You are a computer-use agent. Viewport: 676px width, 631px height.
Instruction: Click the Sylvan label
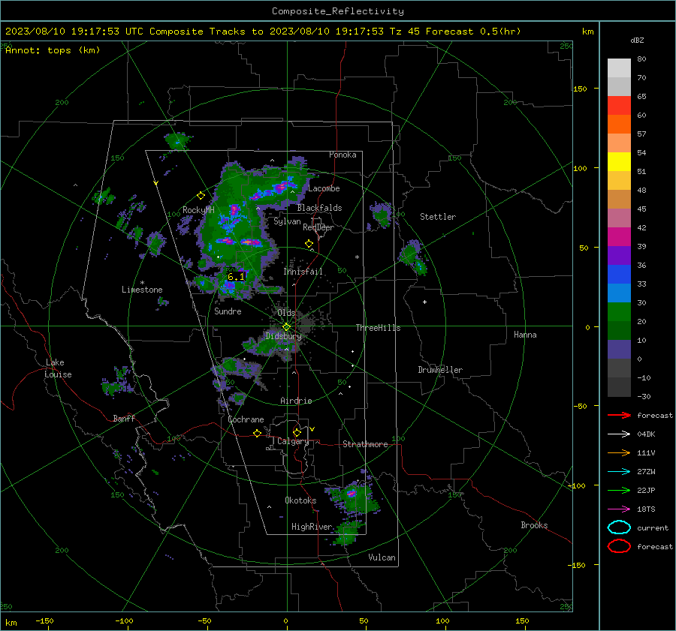tap(287, 221)
